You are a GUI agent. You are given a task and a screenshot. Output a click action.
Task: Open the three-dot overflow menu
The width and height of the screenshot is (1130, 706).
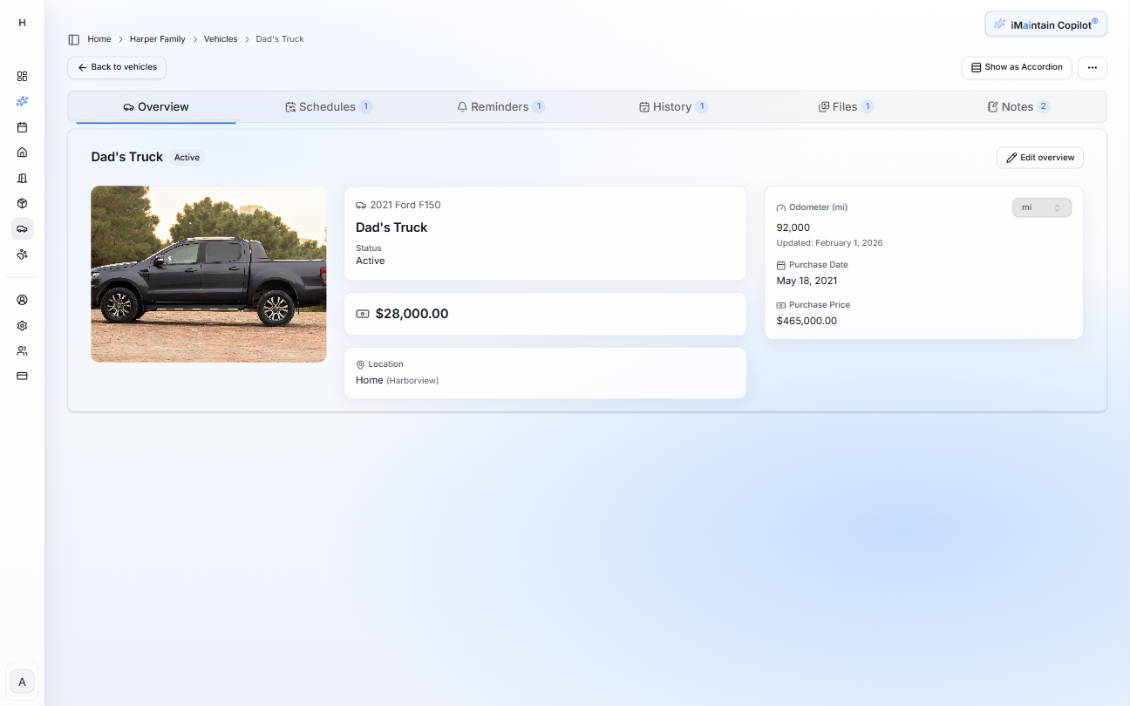(1092, 67)
